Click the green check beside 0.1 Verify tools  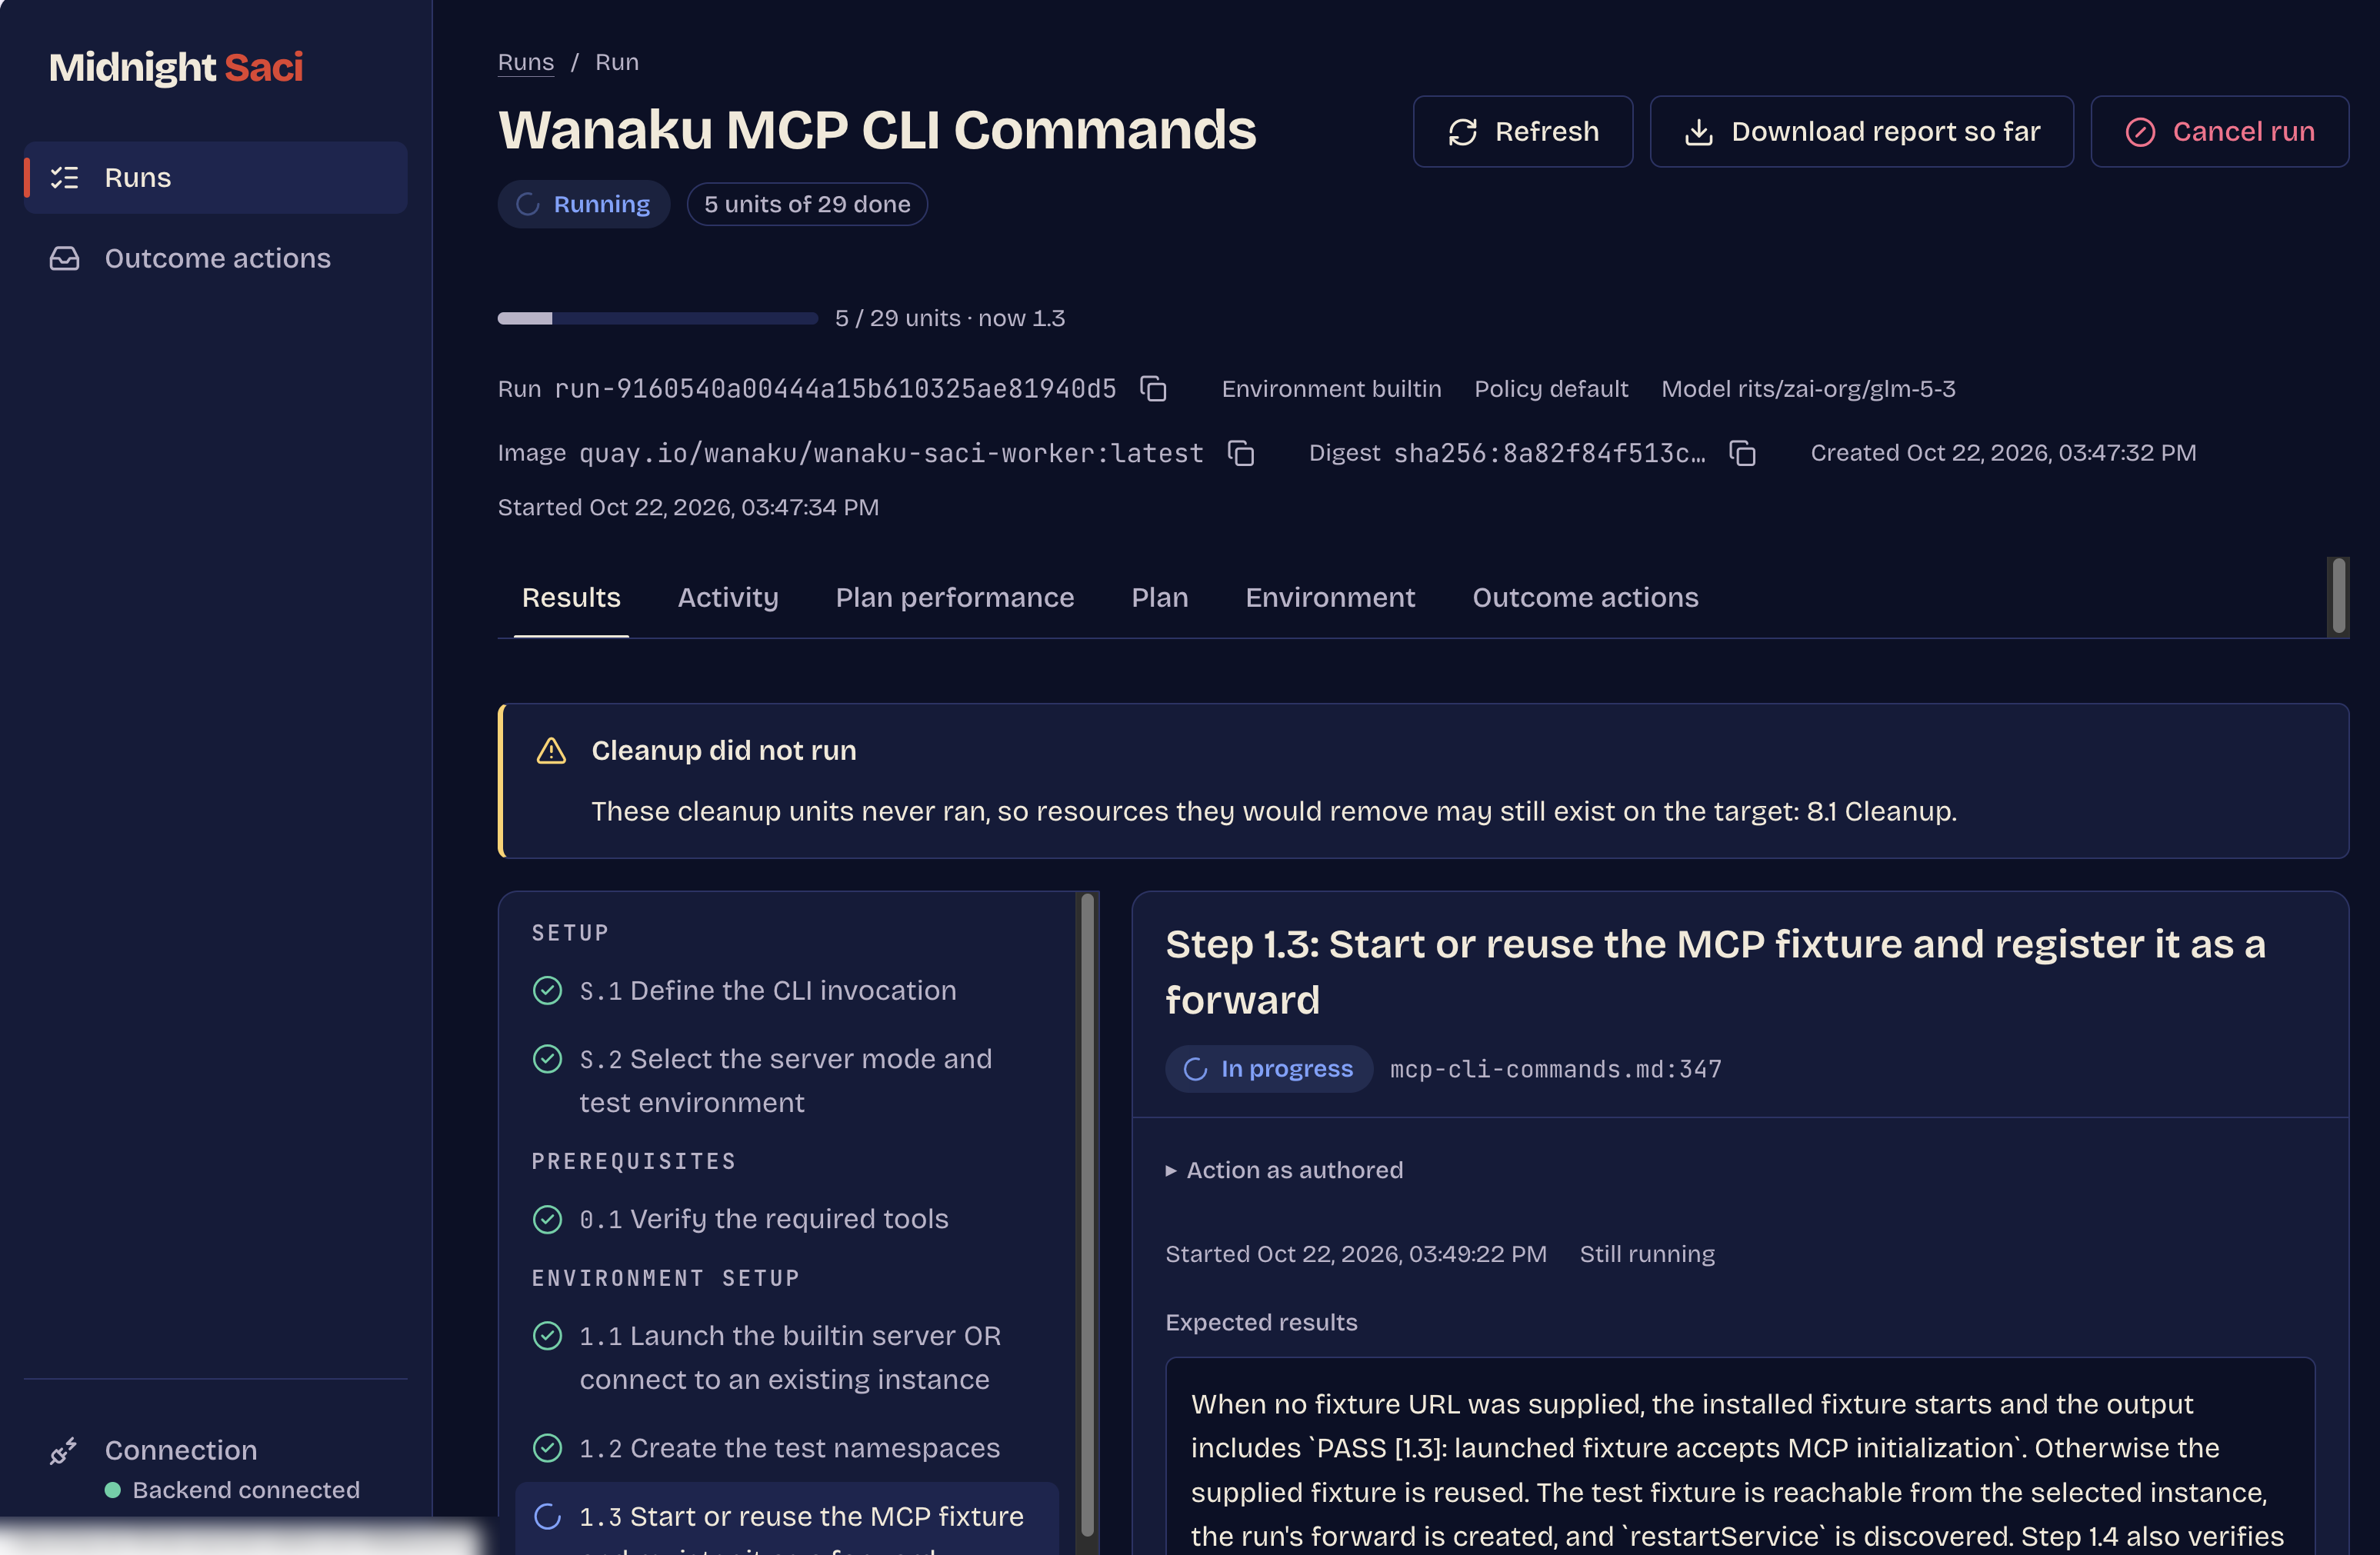(x=547, y=1219)
